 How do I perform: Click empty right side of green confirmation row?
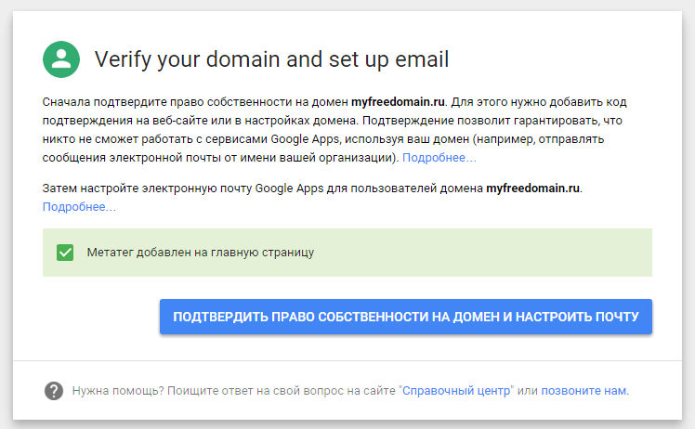(x=511, y=253)
